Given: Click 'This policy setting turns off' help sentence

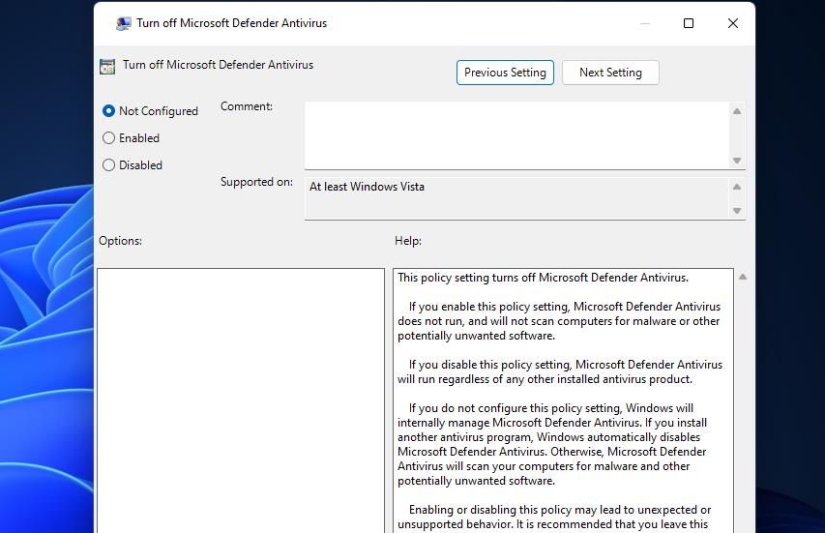Looking at the screenshot, I should 543,278.
